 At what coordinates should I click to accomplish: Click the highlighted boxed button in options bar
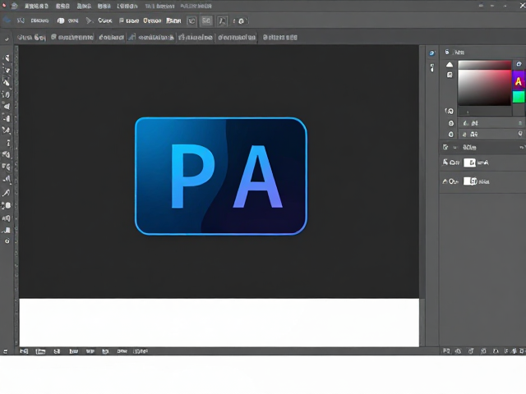click(206, 21)
